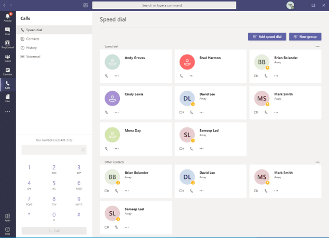Open more options for Brad Harmon
Viewport: 329px width, 238px height.
pos(192,76)
